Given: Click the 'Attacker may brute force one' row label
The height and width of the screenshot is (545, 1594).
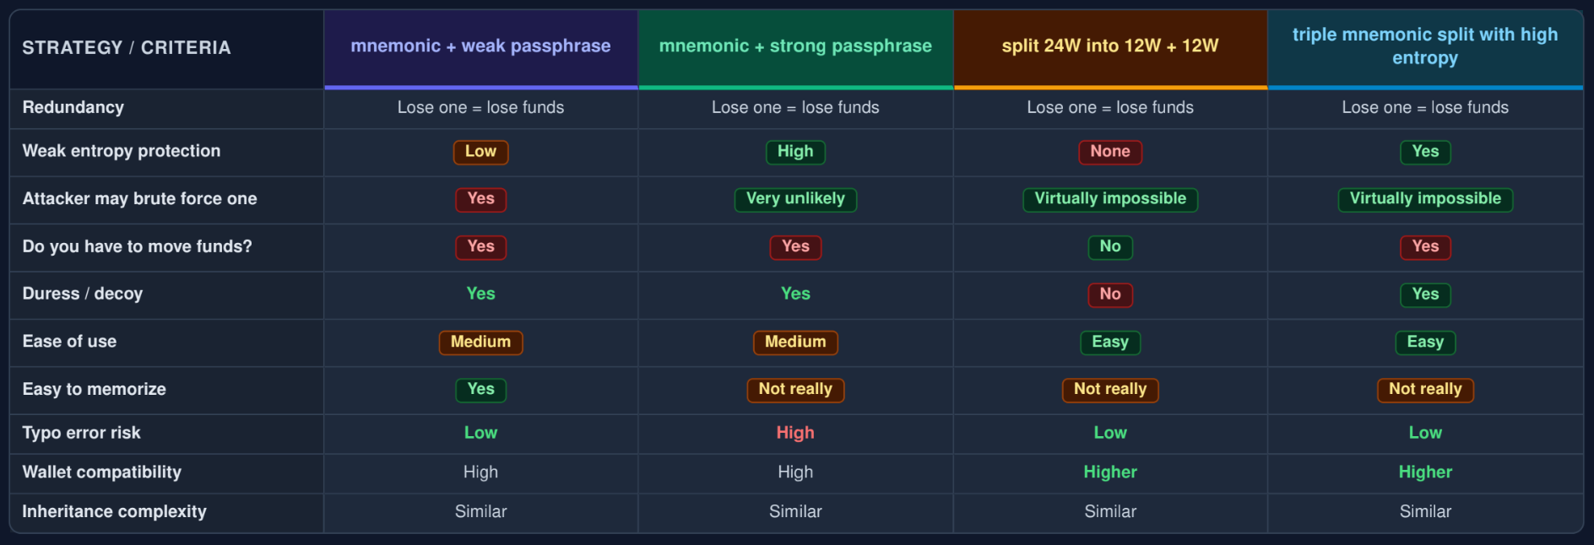Looking at the screenshot, I should pos(140,198).
